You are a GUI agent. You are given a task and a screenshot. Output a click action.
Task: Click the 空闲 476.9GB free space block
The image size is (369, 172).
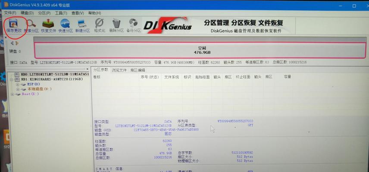click(200, 50)
